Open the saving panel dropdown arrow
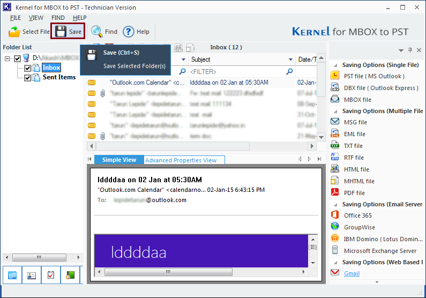The width and height of the screenshot is (426, 298). pyautogui.click(x=401, y=50)
